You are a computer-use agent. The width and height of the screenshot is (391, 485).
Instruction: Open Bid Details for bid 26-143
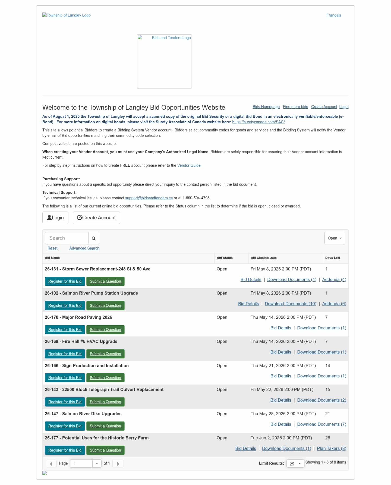point(281,400)
